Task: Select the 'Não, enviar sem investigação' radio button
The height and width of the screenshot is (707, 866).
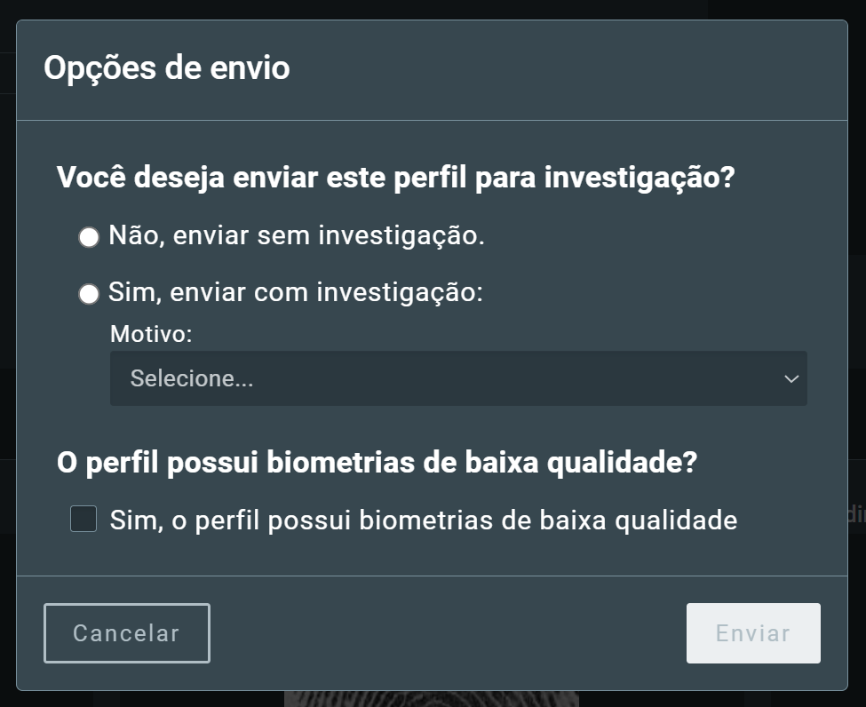Action: (89, 237)
